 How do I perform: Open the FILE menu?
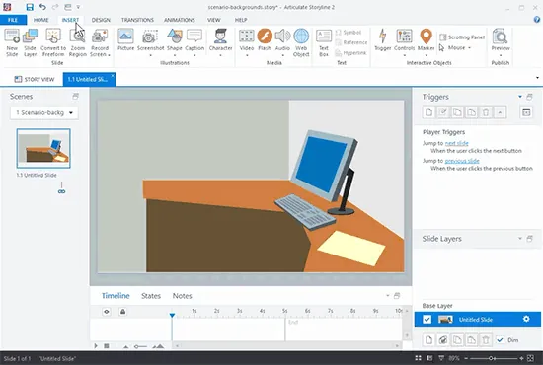(x=13, y=20)
